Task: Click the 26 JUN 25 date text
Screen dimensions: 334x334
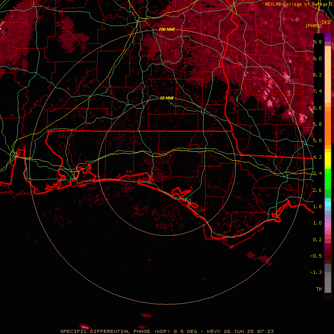Action: [x=239, y=331]
